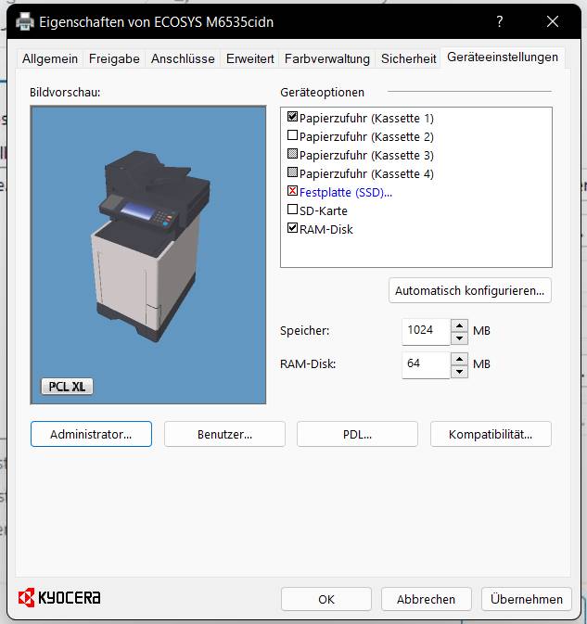The image size is (587, 624).
Task: Open the Sicherheit tab
Action: coord(409,59)
